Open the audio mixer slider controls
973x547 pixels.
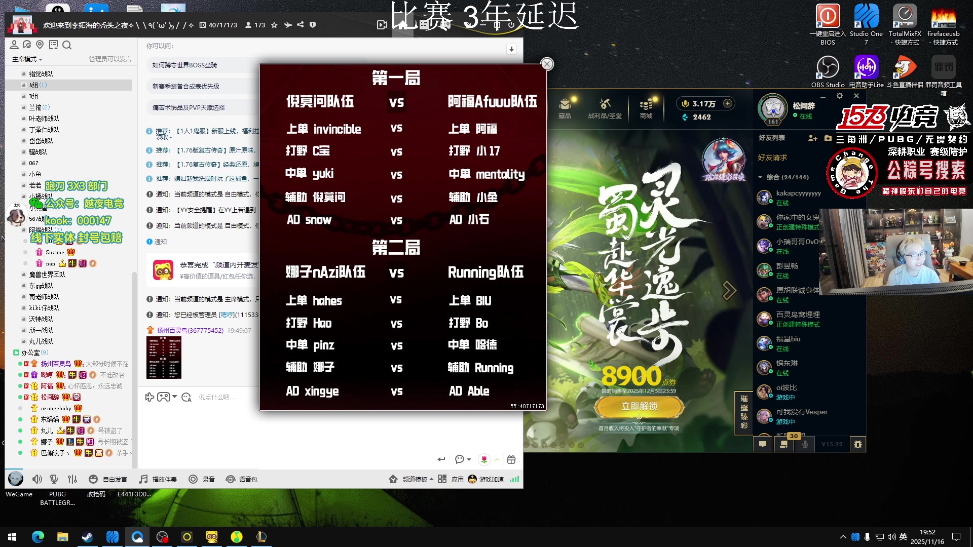72,479
